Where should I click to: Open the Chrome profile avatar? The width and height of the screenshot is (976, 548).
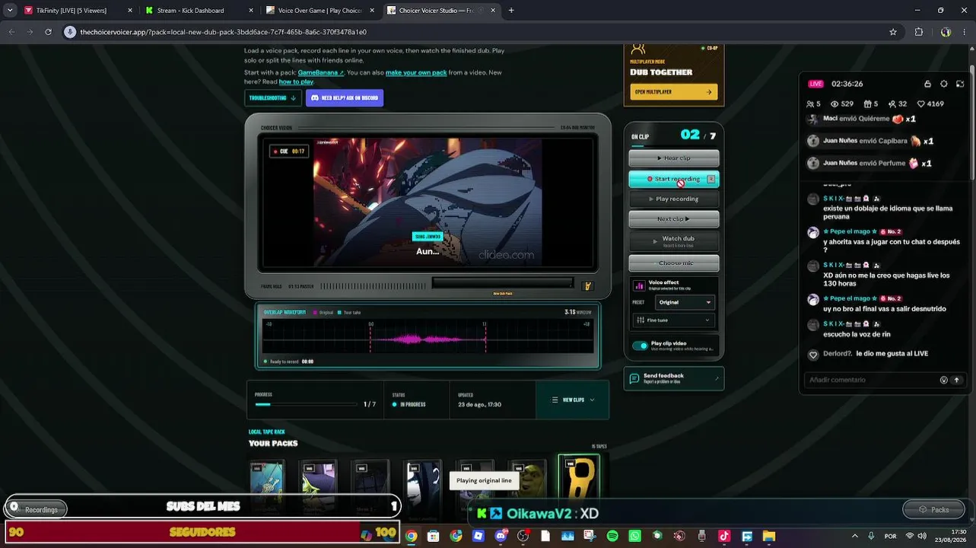click(x=946, y=32)
